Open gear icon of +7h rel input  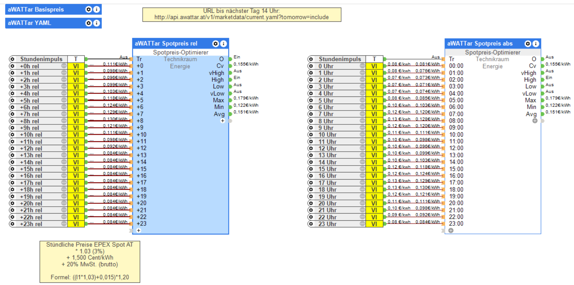(x=13, y=114)
